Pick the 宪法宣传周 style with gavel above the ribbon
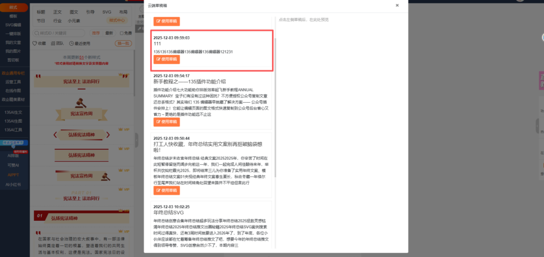The width and height of the screenshot is (544, 257). click(82, 109)
